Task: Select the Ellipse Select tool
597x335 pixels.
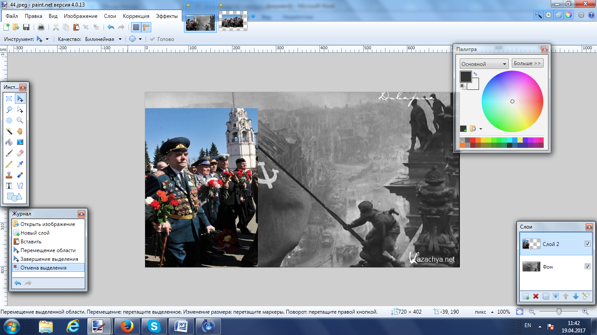Action: [x=9, y=120]
